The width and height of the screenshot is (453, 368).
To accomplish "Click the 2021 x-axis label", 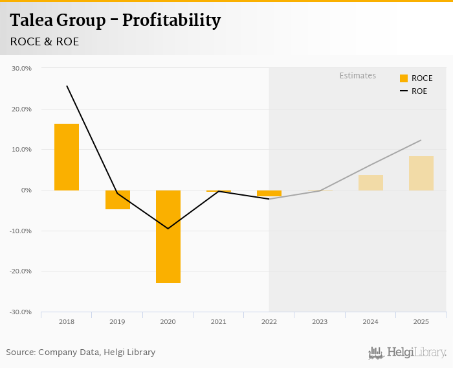I will pyautogui.click(x=218, y=321).
